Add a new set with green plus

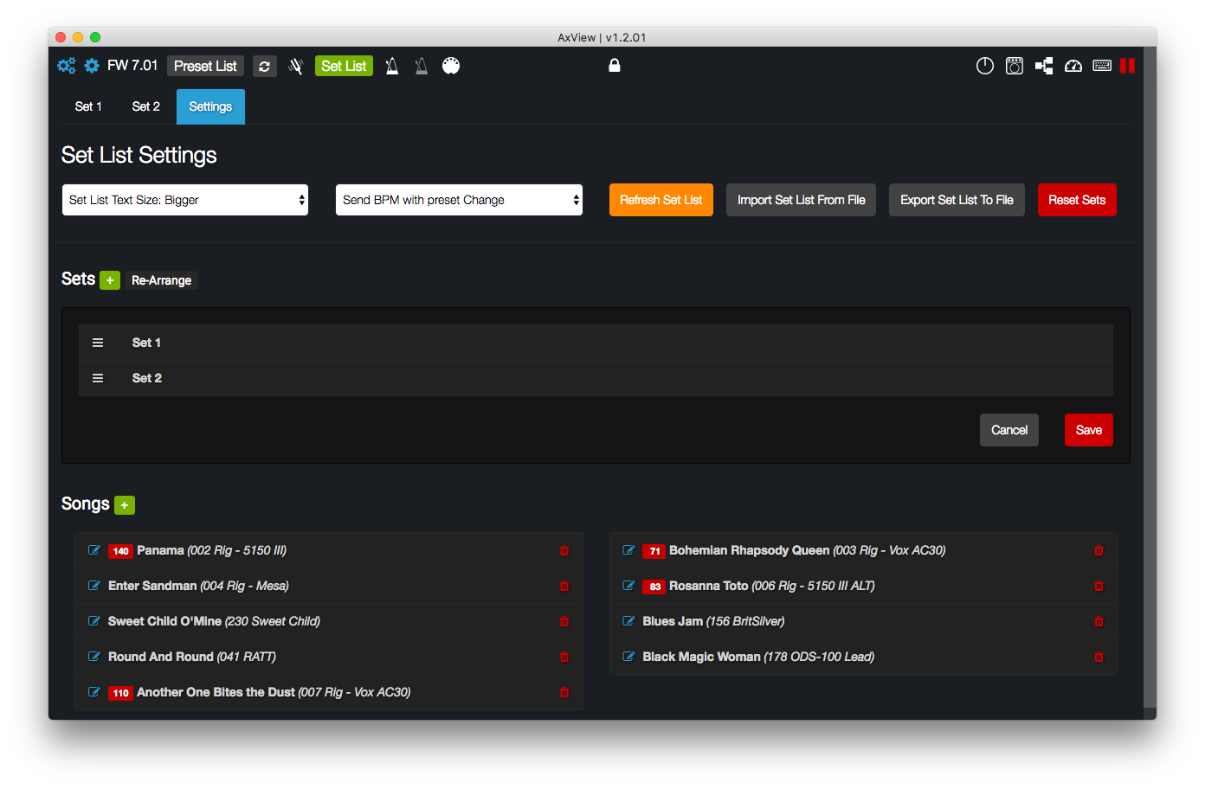[x=110, y=280]
